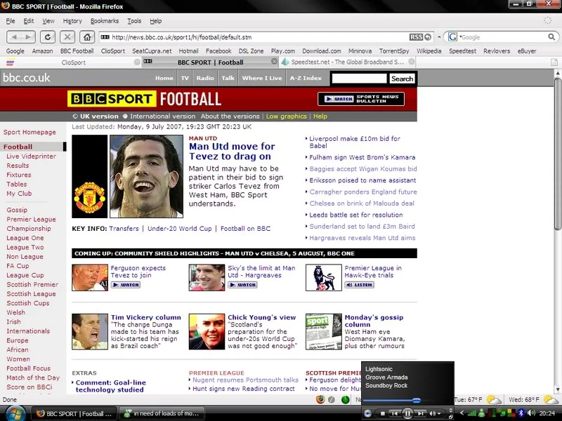Close the BBC SPORT Football tab
This screenshot has width=562, height=421.
coord(274,62)
